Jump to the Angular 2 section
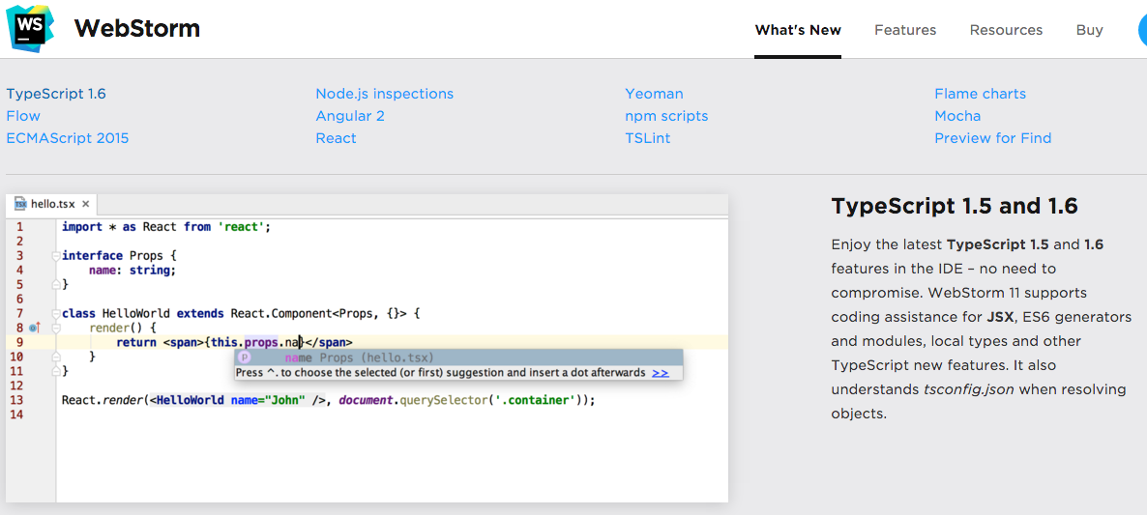This screenshot has height=515, width=1147. 350,116
